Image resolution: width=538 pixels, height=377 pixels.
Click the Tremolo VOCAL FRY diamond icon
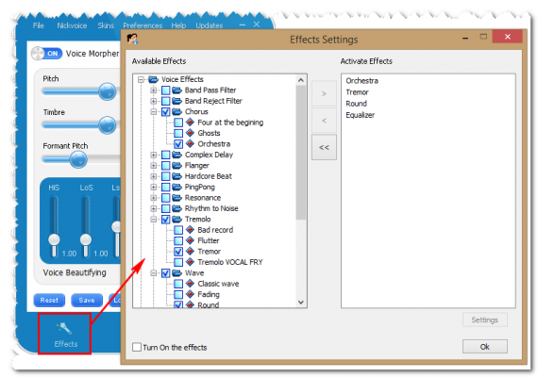pos(190,262)
